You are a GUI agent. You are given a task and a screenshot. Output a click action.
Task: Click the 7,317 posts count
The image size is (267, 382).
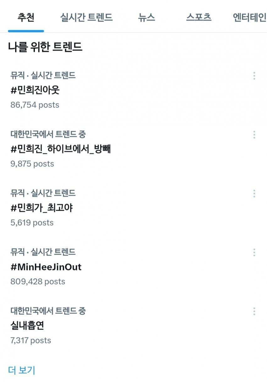(30, 341)
